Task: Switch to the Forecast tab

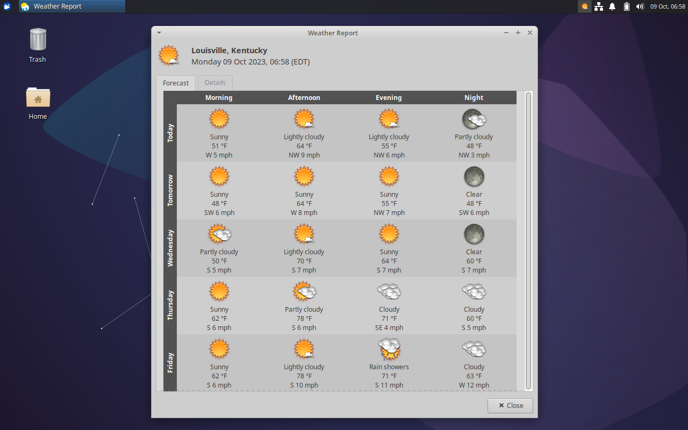Action: pos(176,83)
